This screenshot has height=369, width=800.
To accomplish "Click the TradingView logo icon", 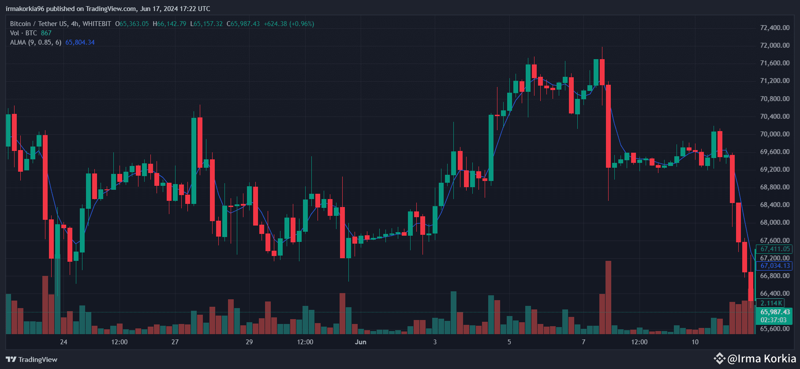I will pos(11,359).
